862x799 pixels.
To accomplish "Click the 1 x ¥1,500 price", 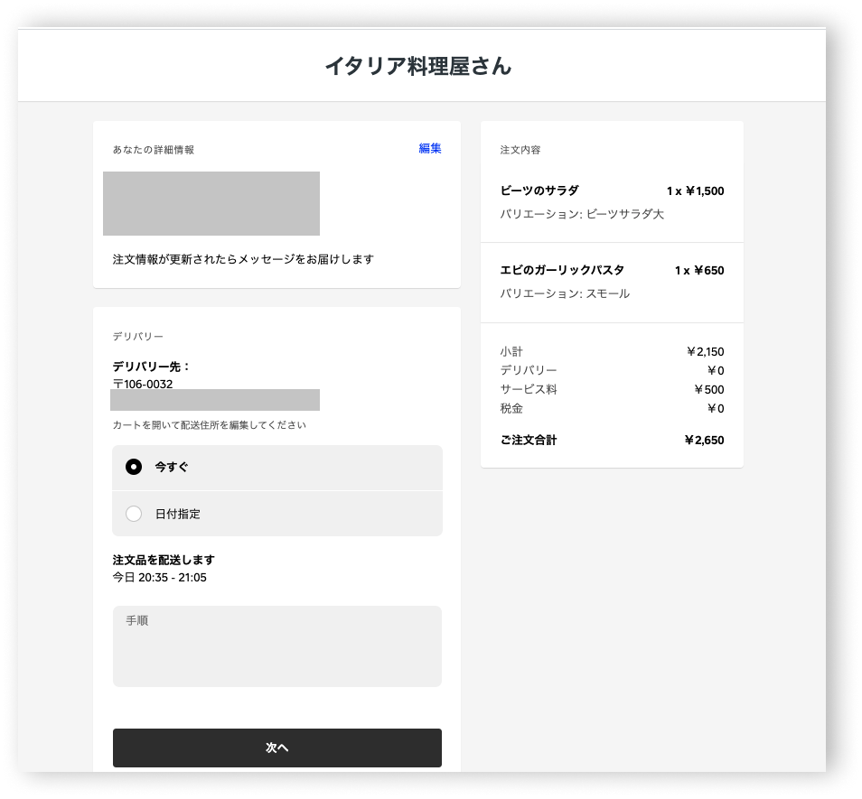I will (x=696, y=191).
